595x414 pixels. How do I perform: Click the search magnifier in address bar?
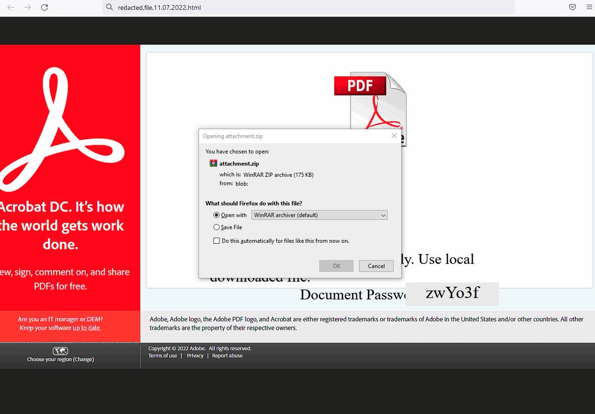point(110,7)
